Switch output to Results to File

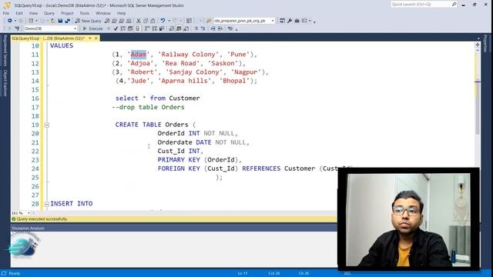pyautogui.click(x=186, y=28)
